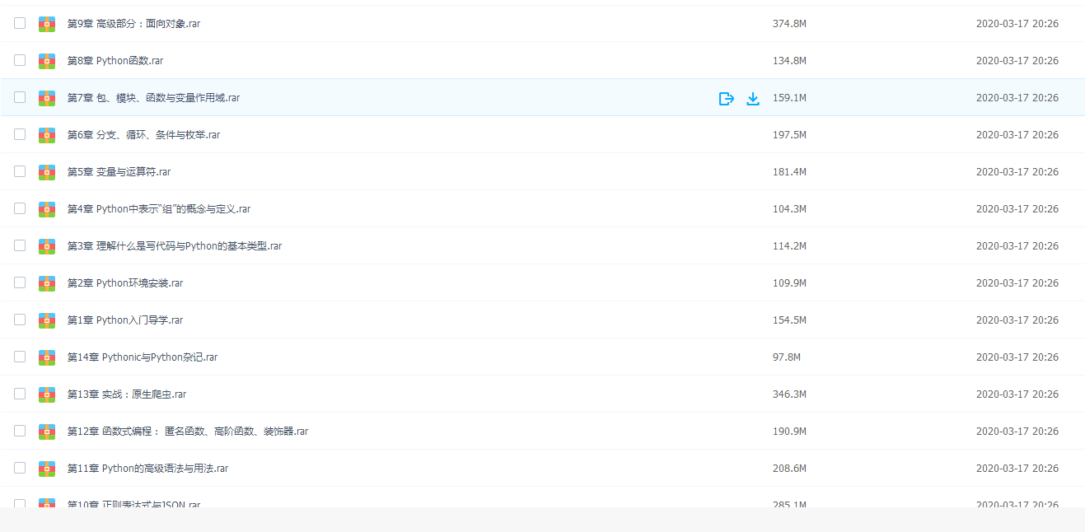Click the rar archive icon for 第8章 Python函数
This screenshot has width=1085, height=532.
tap(47, 61)
